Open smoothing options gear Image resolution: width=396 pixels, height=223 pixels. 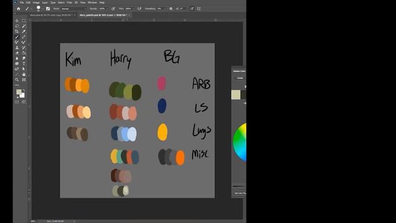[x=171, y=9]
